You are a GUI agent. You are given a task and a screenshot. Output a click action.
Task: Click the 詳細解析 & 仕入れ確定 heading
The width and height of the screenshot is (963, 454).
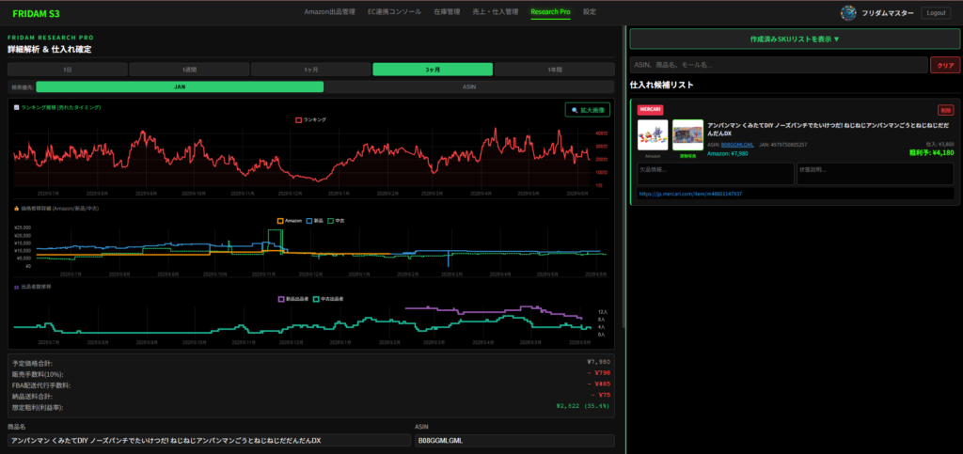pyautogui.click(x=50, y=49)
